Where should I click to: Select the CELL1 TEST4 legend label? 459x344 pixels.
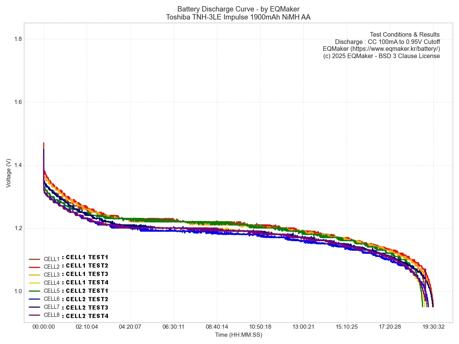(87, 282)
